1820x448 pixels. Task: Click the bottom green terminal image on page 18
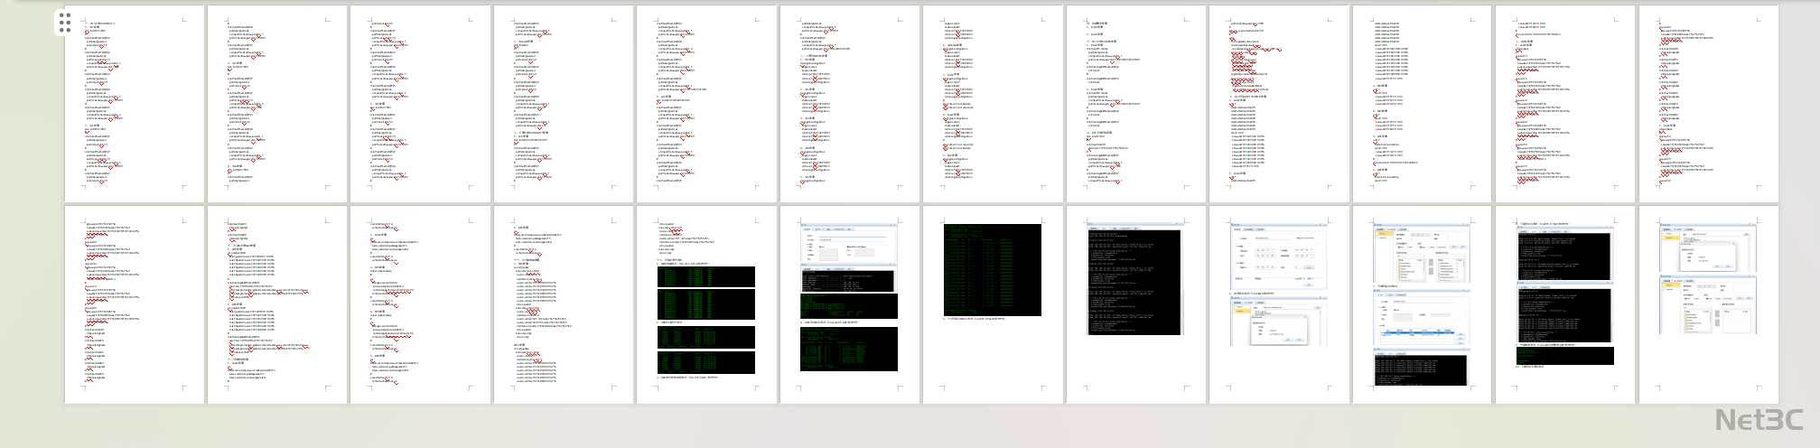(849, 349)
